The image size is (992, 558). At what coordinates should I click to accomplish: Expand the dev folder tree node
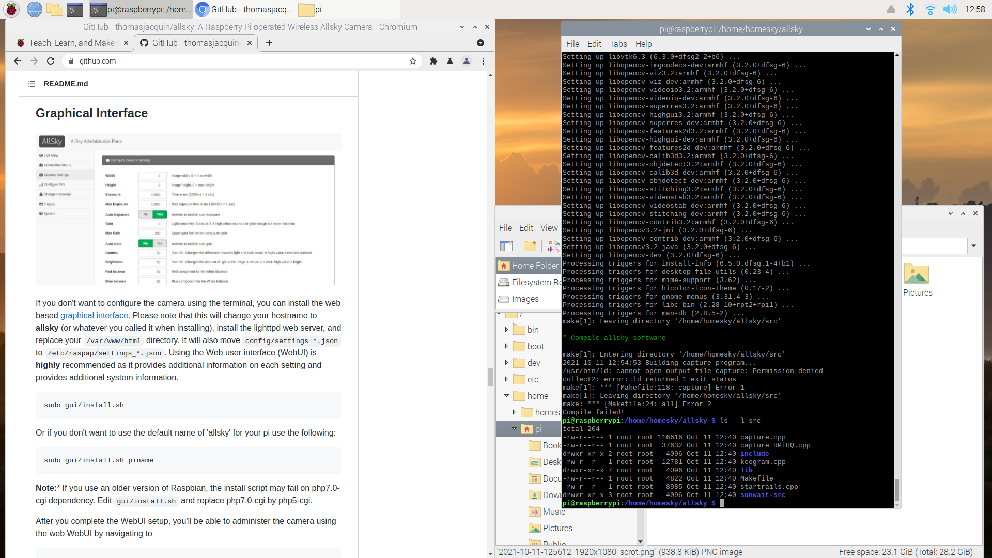point(506,362)
